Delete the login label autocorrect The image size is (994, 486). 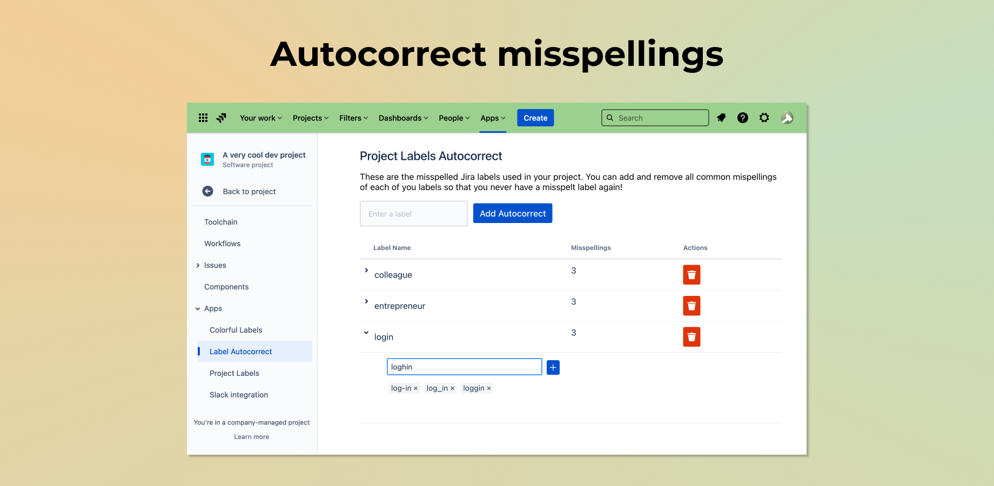(x=691, y=337)
